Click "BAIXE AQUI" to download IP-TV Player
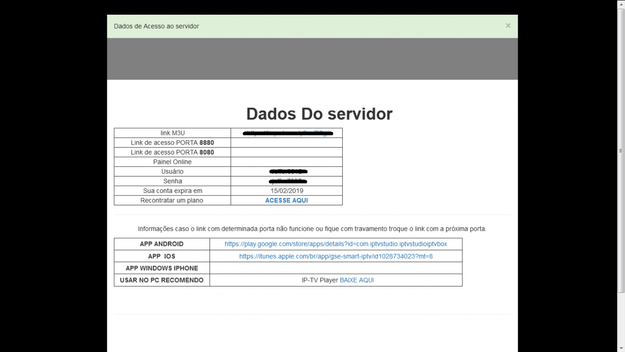Image resolution: width=625 pixels, height=352 pixels. pyautogui.click(x=356, y=280)
